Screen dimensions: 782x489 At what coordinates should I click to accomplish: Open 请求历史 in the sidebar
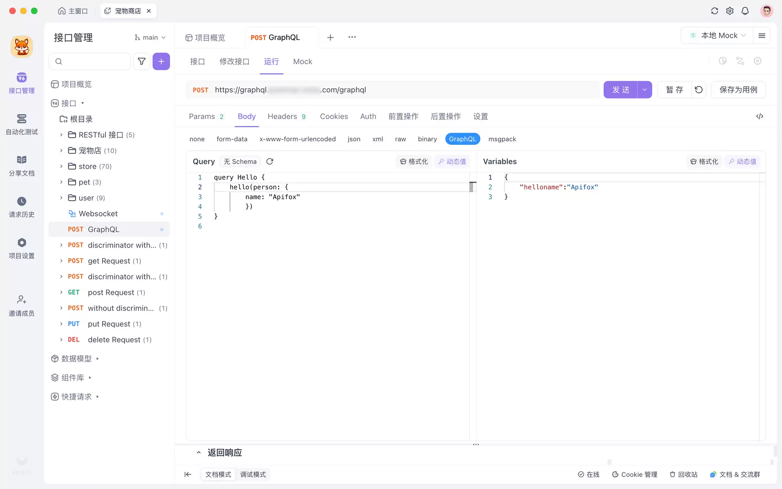point(22,207)
